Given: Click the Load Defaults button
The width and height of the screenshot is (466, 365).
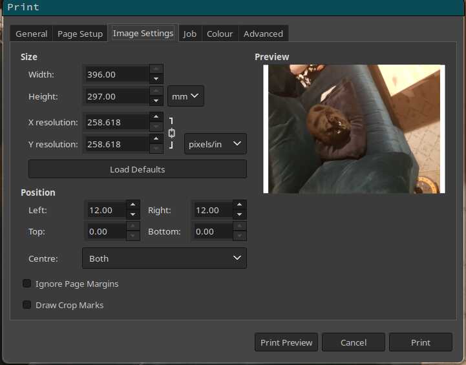Looking at the screenshot, I should [x=138, y=169].
